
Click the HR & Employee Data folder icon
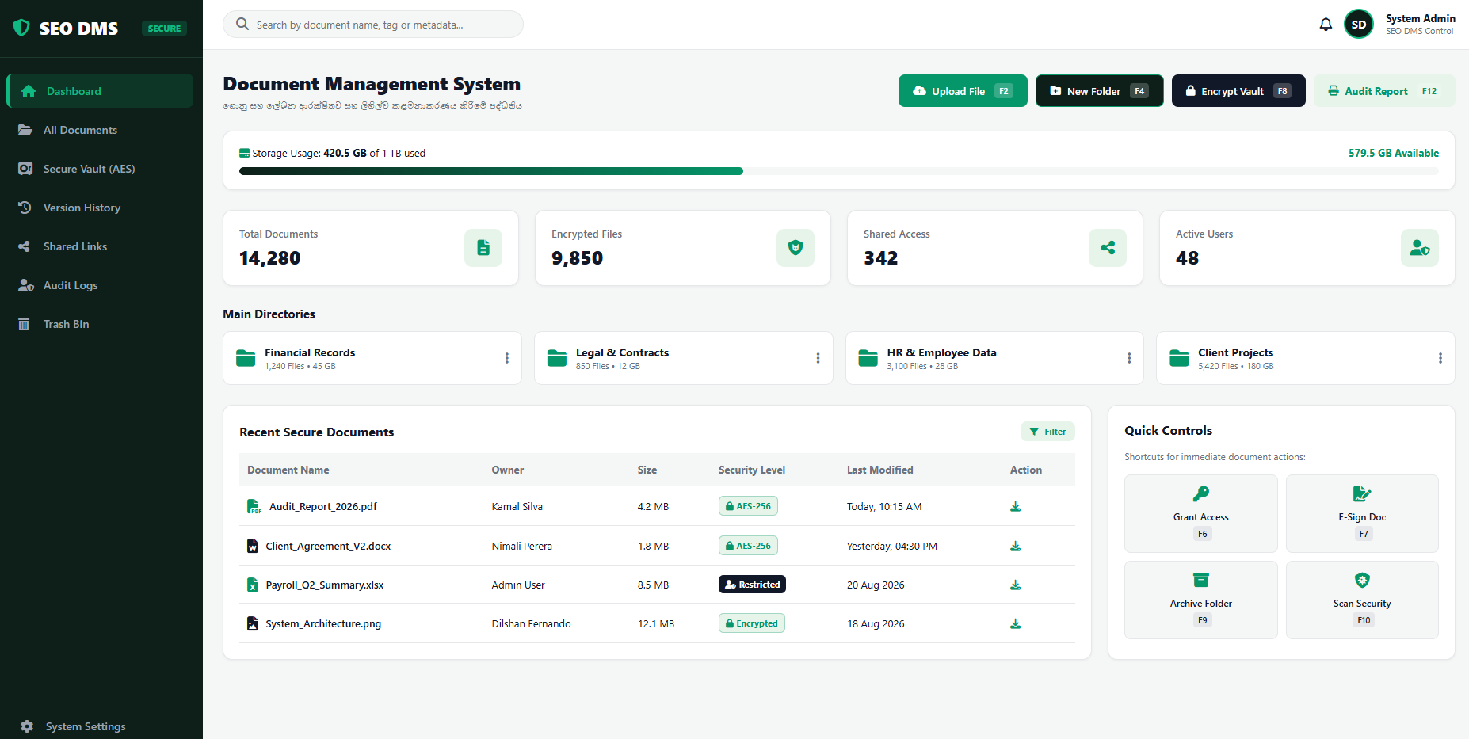point(868,358)
